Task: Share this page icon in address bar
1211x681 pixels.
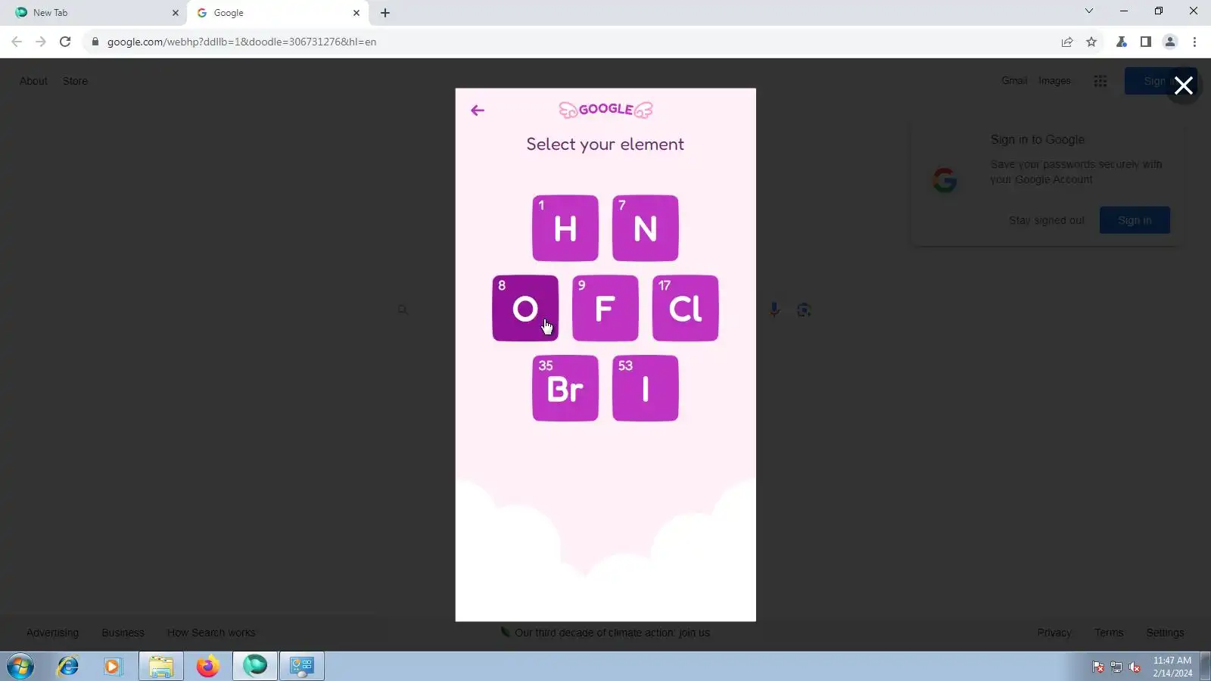Action: pyautogui.click(x=1067, y=42)
